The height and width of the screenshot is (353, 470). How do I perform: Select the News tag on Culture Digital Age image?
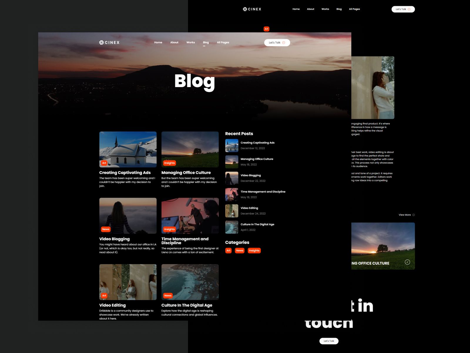tap(168, 296)
